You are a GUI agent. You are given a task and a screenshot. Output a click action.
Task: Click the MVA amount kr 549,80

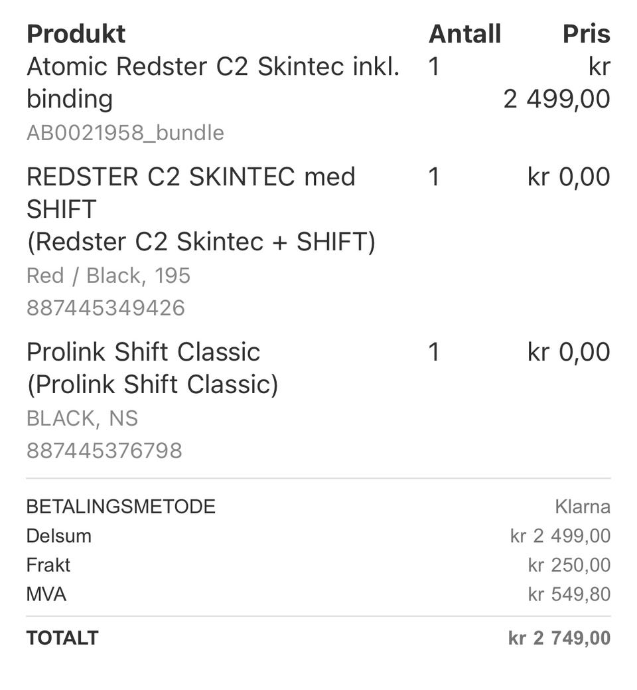(x=569, y=594)
